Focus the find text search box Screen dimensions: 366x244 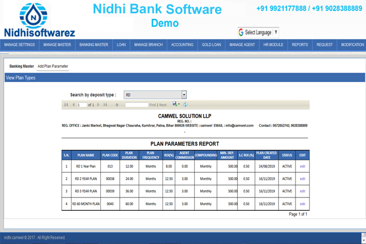click(136, 105)
